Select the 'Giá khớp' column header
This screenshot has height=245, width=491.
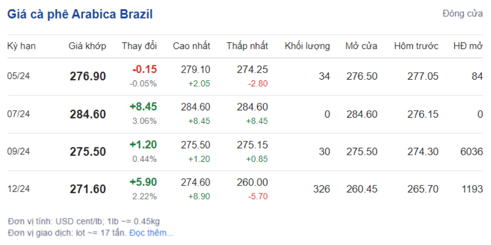[87, 46]
